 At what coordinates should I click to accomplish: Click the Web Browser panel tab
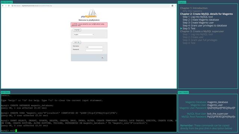coord(7,2)
